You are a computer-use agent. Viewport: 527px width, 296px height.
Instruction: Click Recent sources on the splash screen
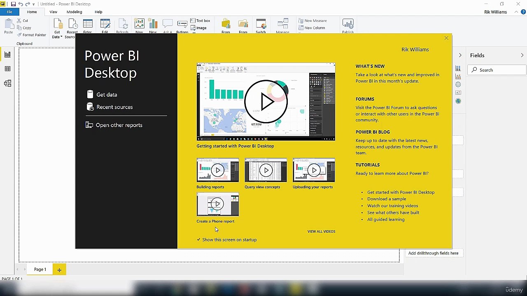[110, 107]
